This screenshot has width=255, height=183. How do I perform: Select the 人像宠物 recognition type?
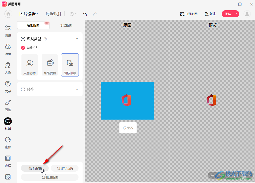[x=30, y=65]
